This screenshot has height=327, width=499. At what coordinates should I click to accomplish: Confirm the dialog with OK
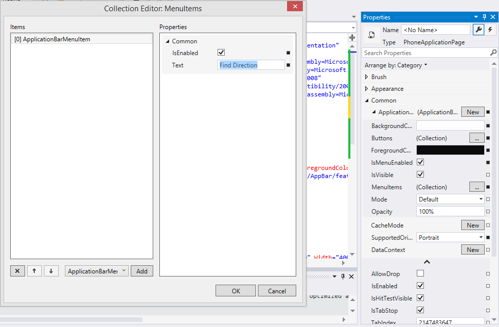coord(235,291)
